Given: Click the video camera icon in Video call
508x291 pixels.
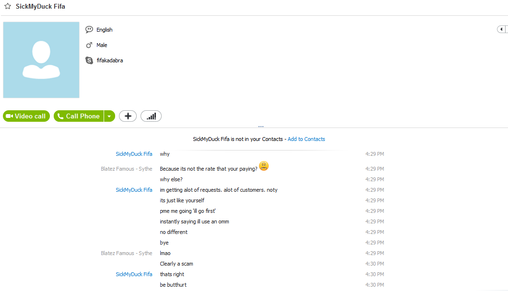Looking at the screenshot, I should click(x=10, y=116).
